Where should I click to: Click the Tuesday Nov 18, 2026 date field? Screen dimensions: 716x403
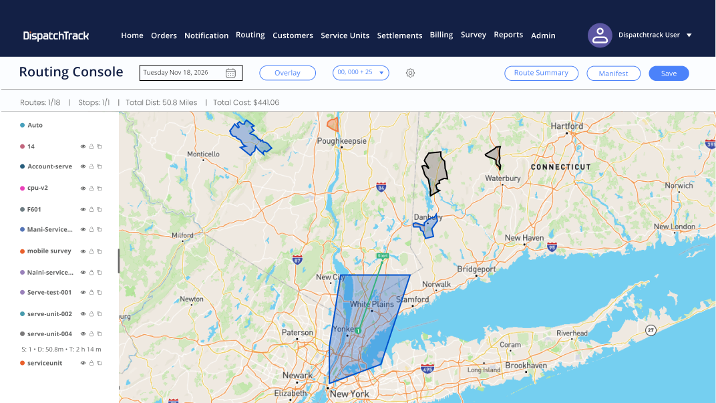click(x=191, y=73)
